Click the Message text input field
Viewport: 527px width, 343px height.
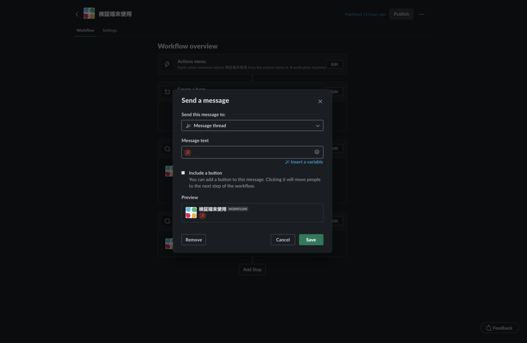[x=252, y=152]
